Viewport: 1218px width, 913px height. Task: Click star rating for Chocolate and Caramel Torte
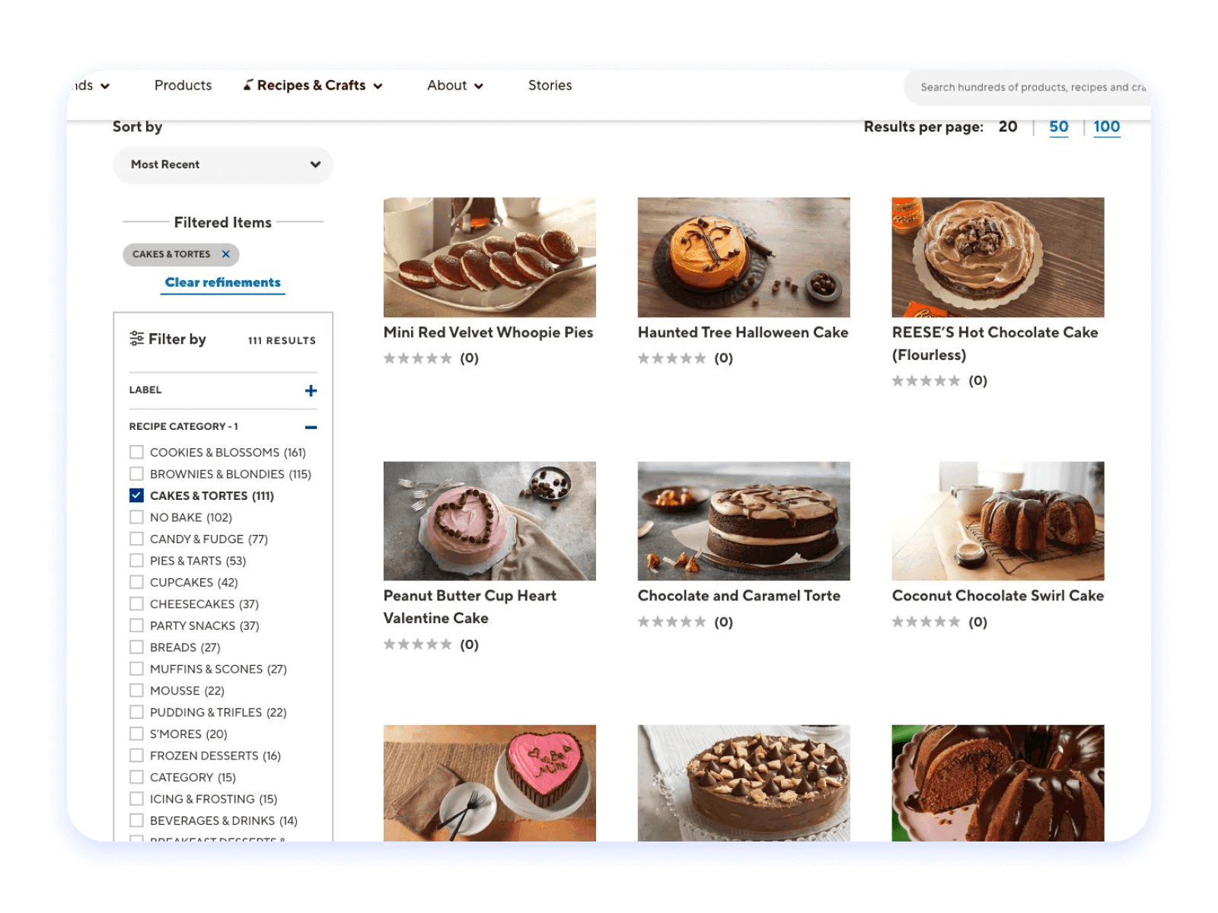672,622
